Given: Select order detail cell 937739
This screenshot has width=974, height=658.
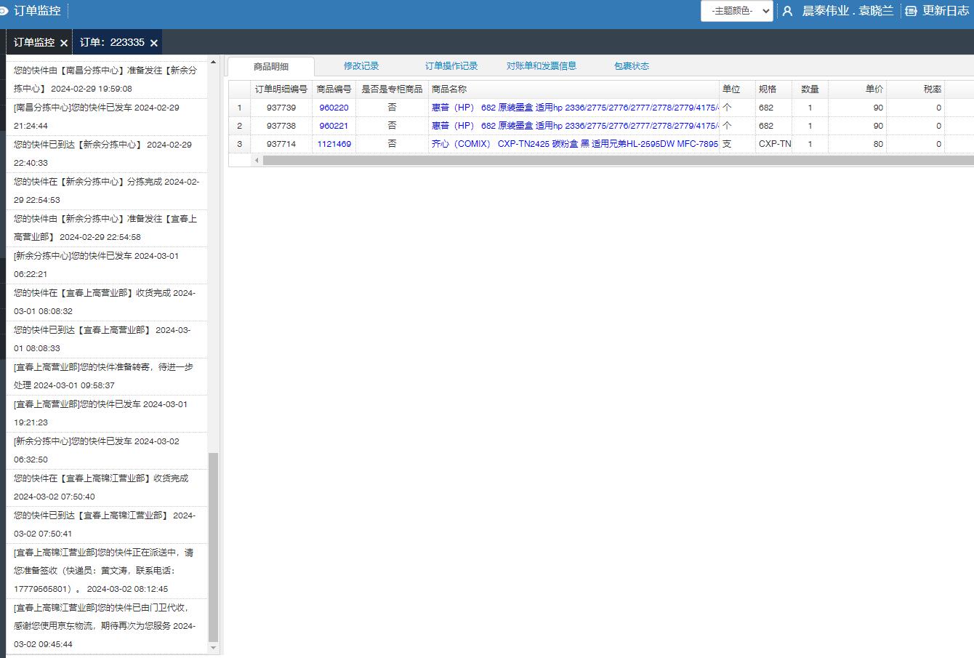Looking at the screenshot, I should pyautogui.click(x=281, y=108).
